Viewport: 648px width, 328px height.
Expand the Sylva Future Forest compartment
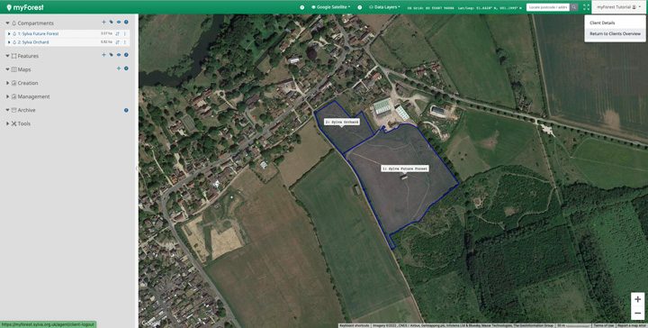9,33
